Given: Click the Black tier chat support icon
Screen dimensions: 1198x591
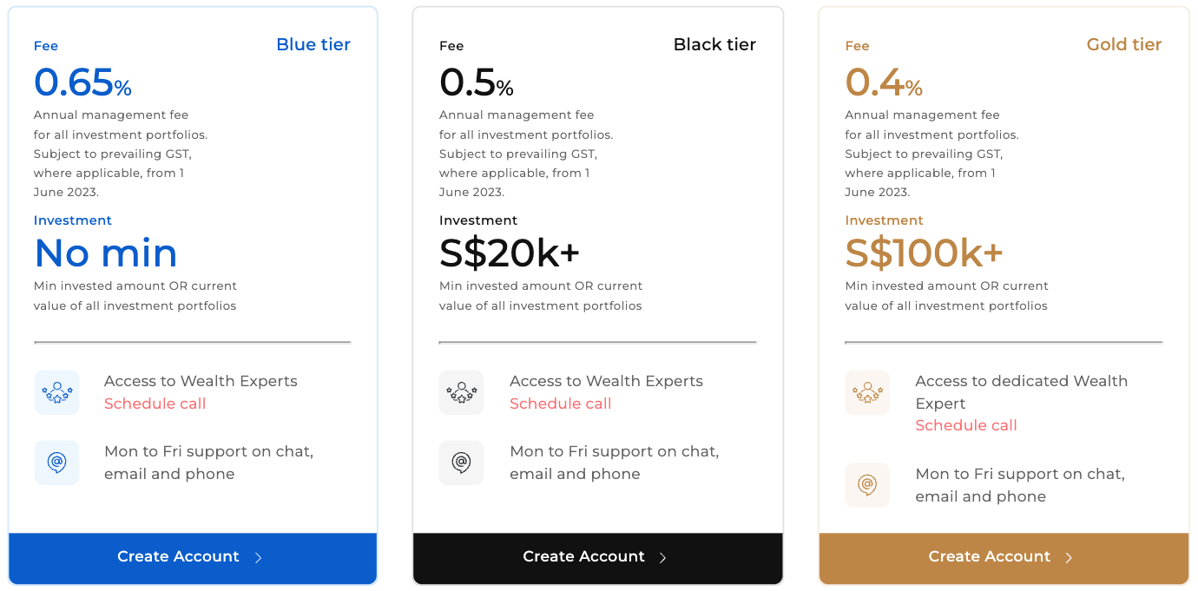Looking at the screenshot, I should click(461, 463).
